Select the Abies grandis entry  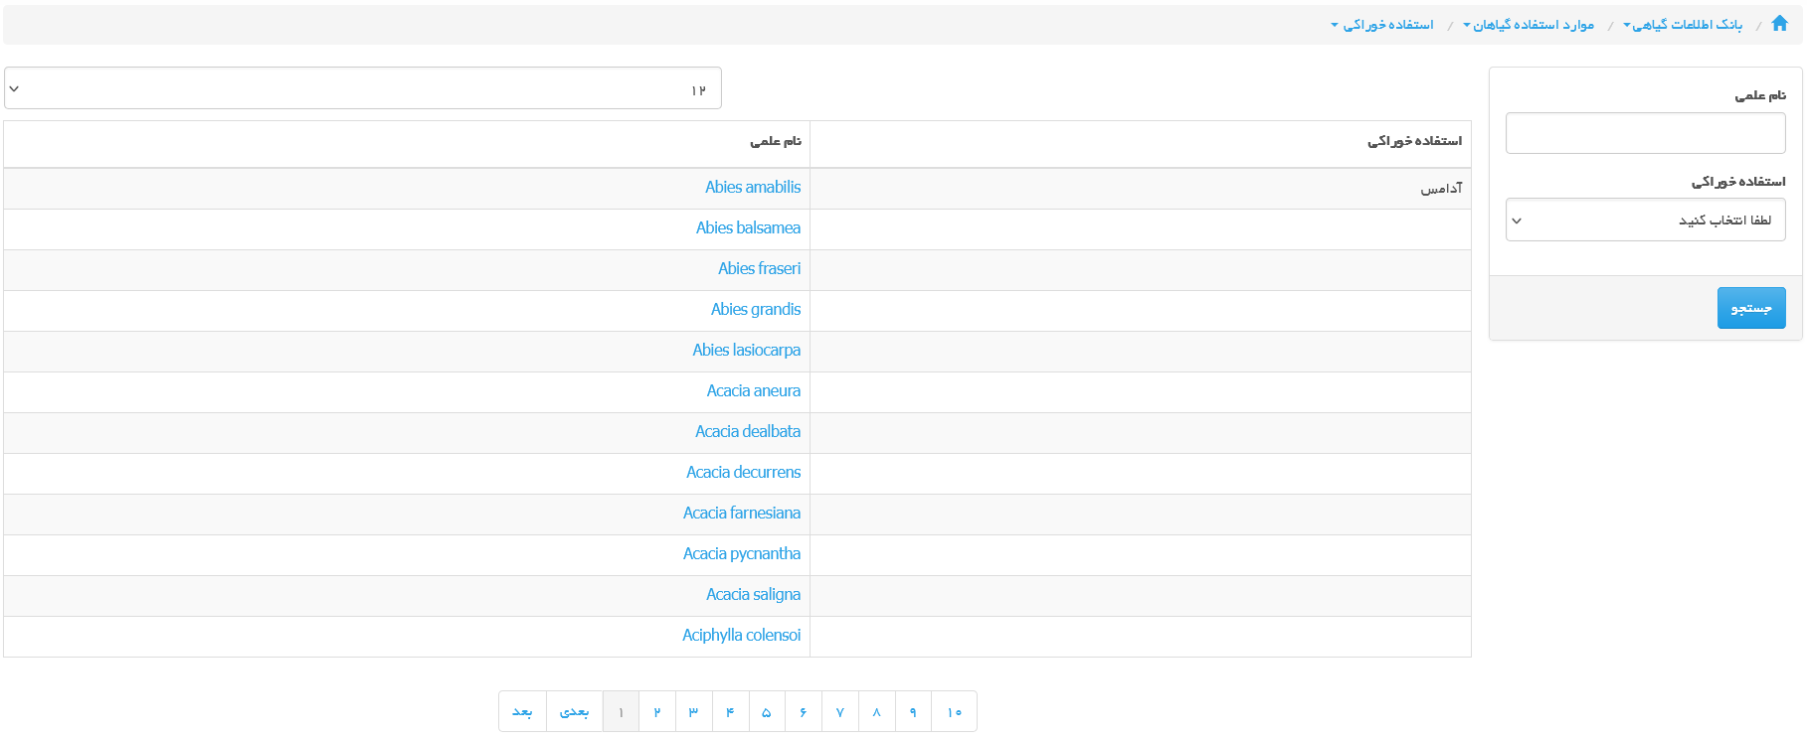pyautogui.click(x=755, y=310)
